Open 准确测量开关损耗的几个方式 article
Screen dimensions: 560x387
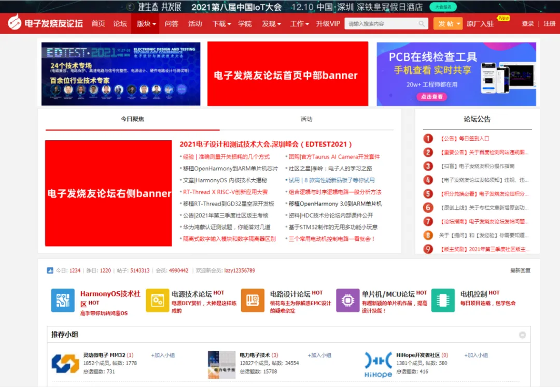[x=227, y=156]
